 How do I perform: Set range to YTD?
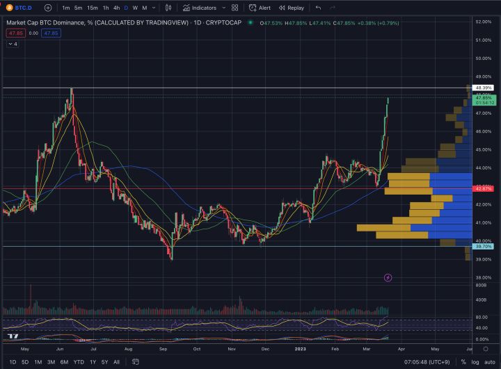pos(79,362)
